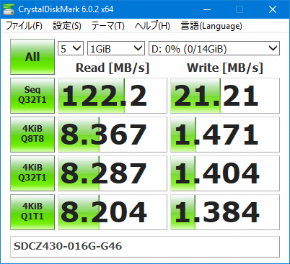Run all benchmarks with the All button
The height and width of the screenshot is (264, 290).
(32, 57)
